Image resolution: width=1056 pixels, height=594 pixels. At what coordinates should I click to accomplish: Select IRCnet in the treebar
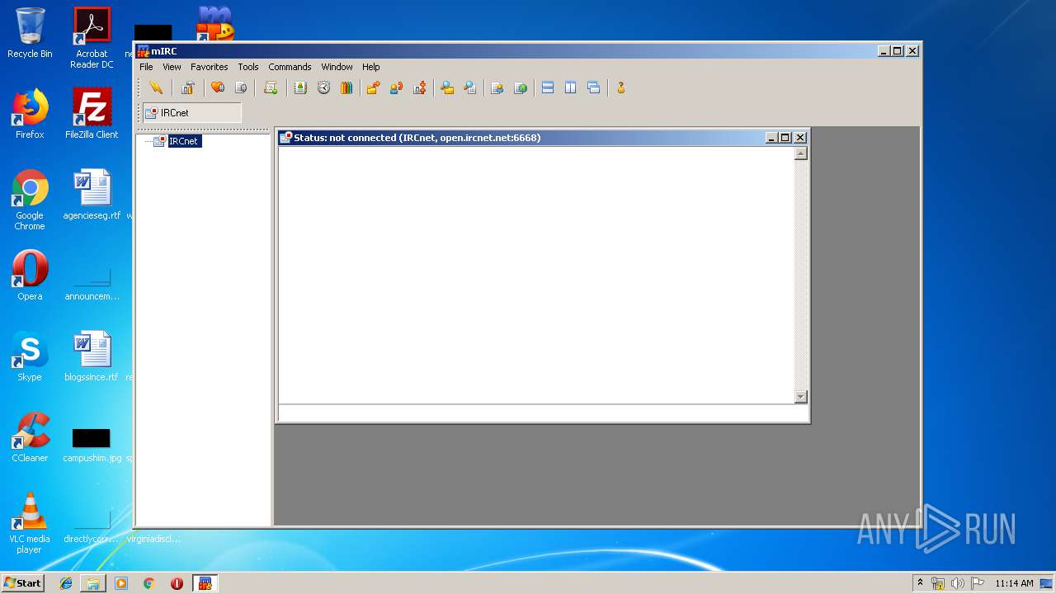[183, 141]
